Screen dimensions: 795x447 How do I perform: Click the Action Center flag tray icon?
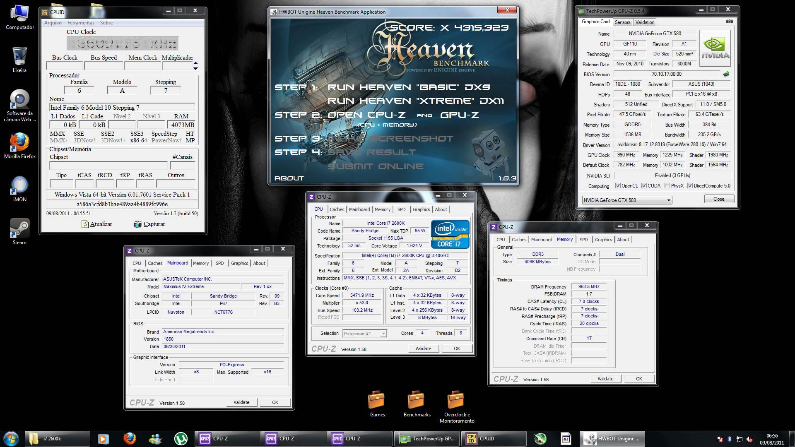pyautogui.click(x=720, y=439)
